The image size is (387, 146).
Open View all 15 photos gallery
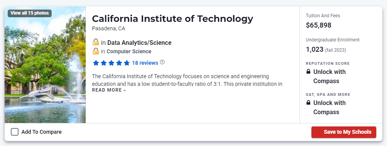[30, 13]
